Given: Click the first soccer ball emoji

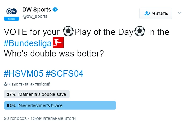Looking at the screenshot, I should click(x=67, y=32).
